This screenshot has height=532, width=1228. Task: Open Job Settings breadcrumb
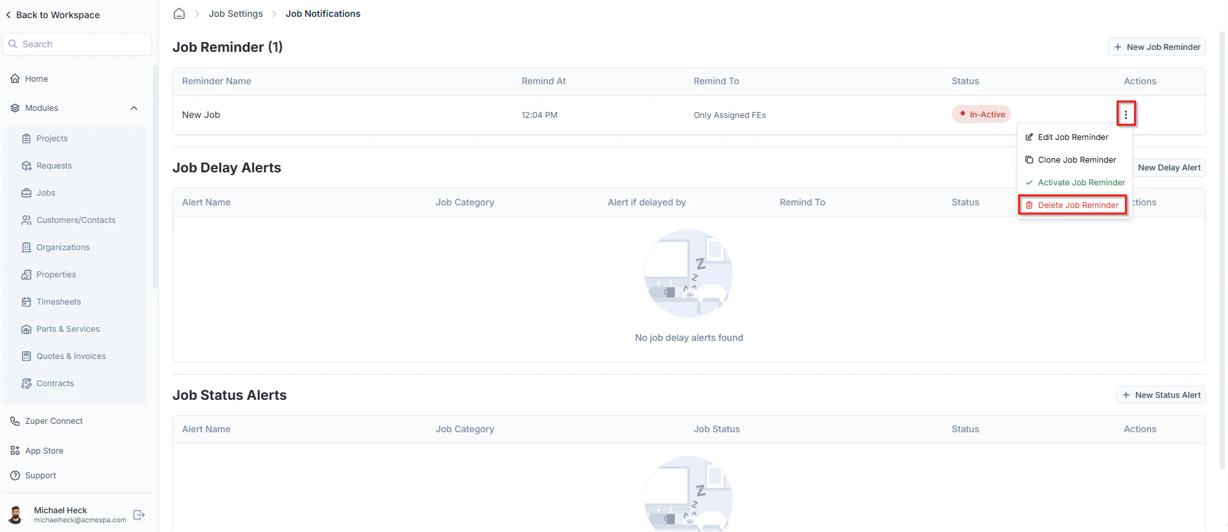pos(236,14)
